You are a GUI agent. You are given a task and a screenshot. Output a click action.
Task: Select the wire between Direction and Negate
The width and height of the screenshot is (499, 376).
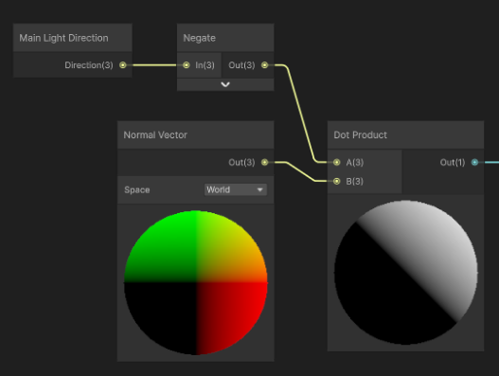154,65
